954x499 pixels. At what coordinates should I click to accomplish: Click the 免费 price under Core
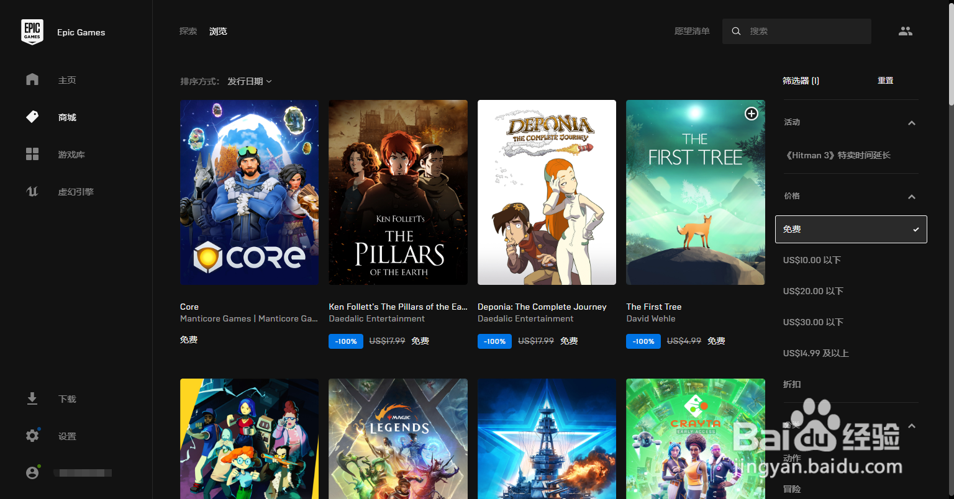pos(189,339)
